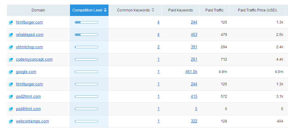Image resolution: width=288 pixels, height=130 pixels.
Task: Open the codemyconcept.com domain link
Action: click(34, 59)
